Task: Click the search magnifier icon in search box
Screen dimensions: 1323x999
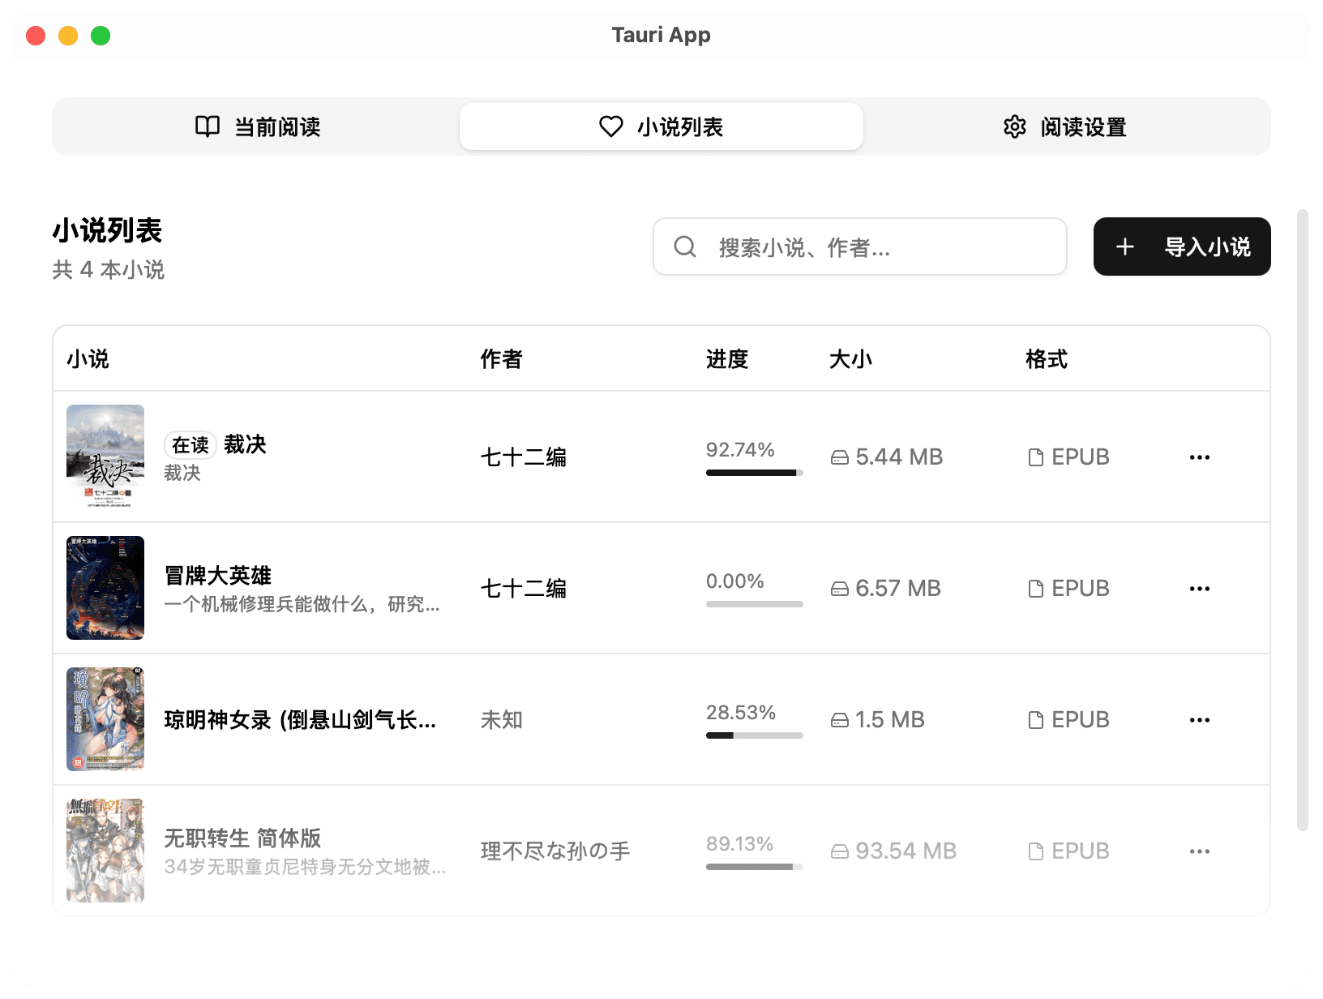Action: pos(685,247)
